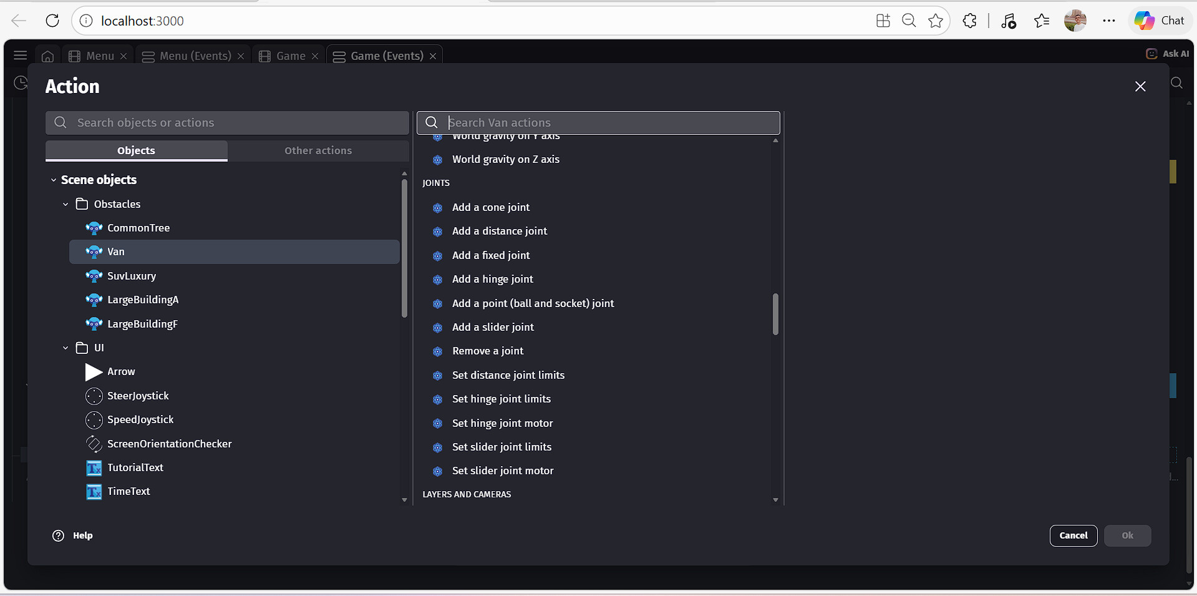This screenshot has height=596, width=1197.
Task: Open the Help question mark icon
Action: [58, 535]
